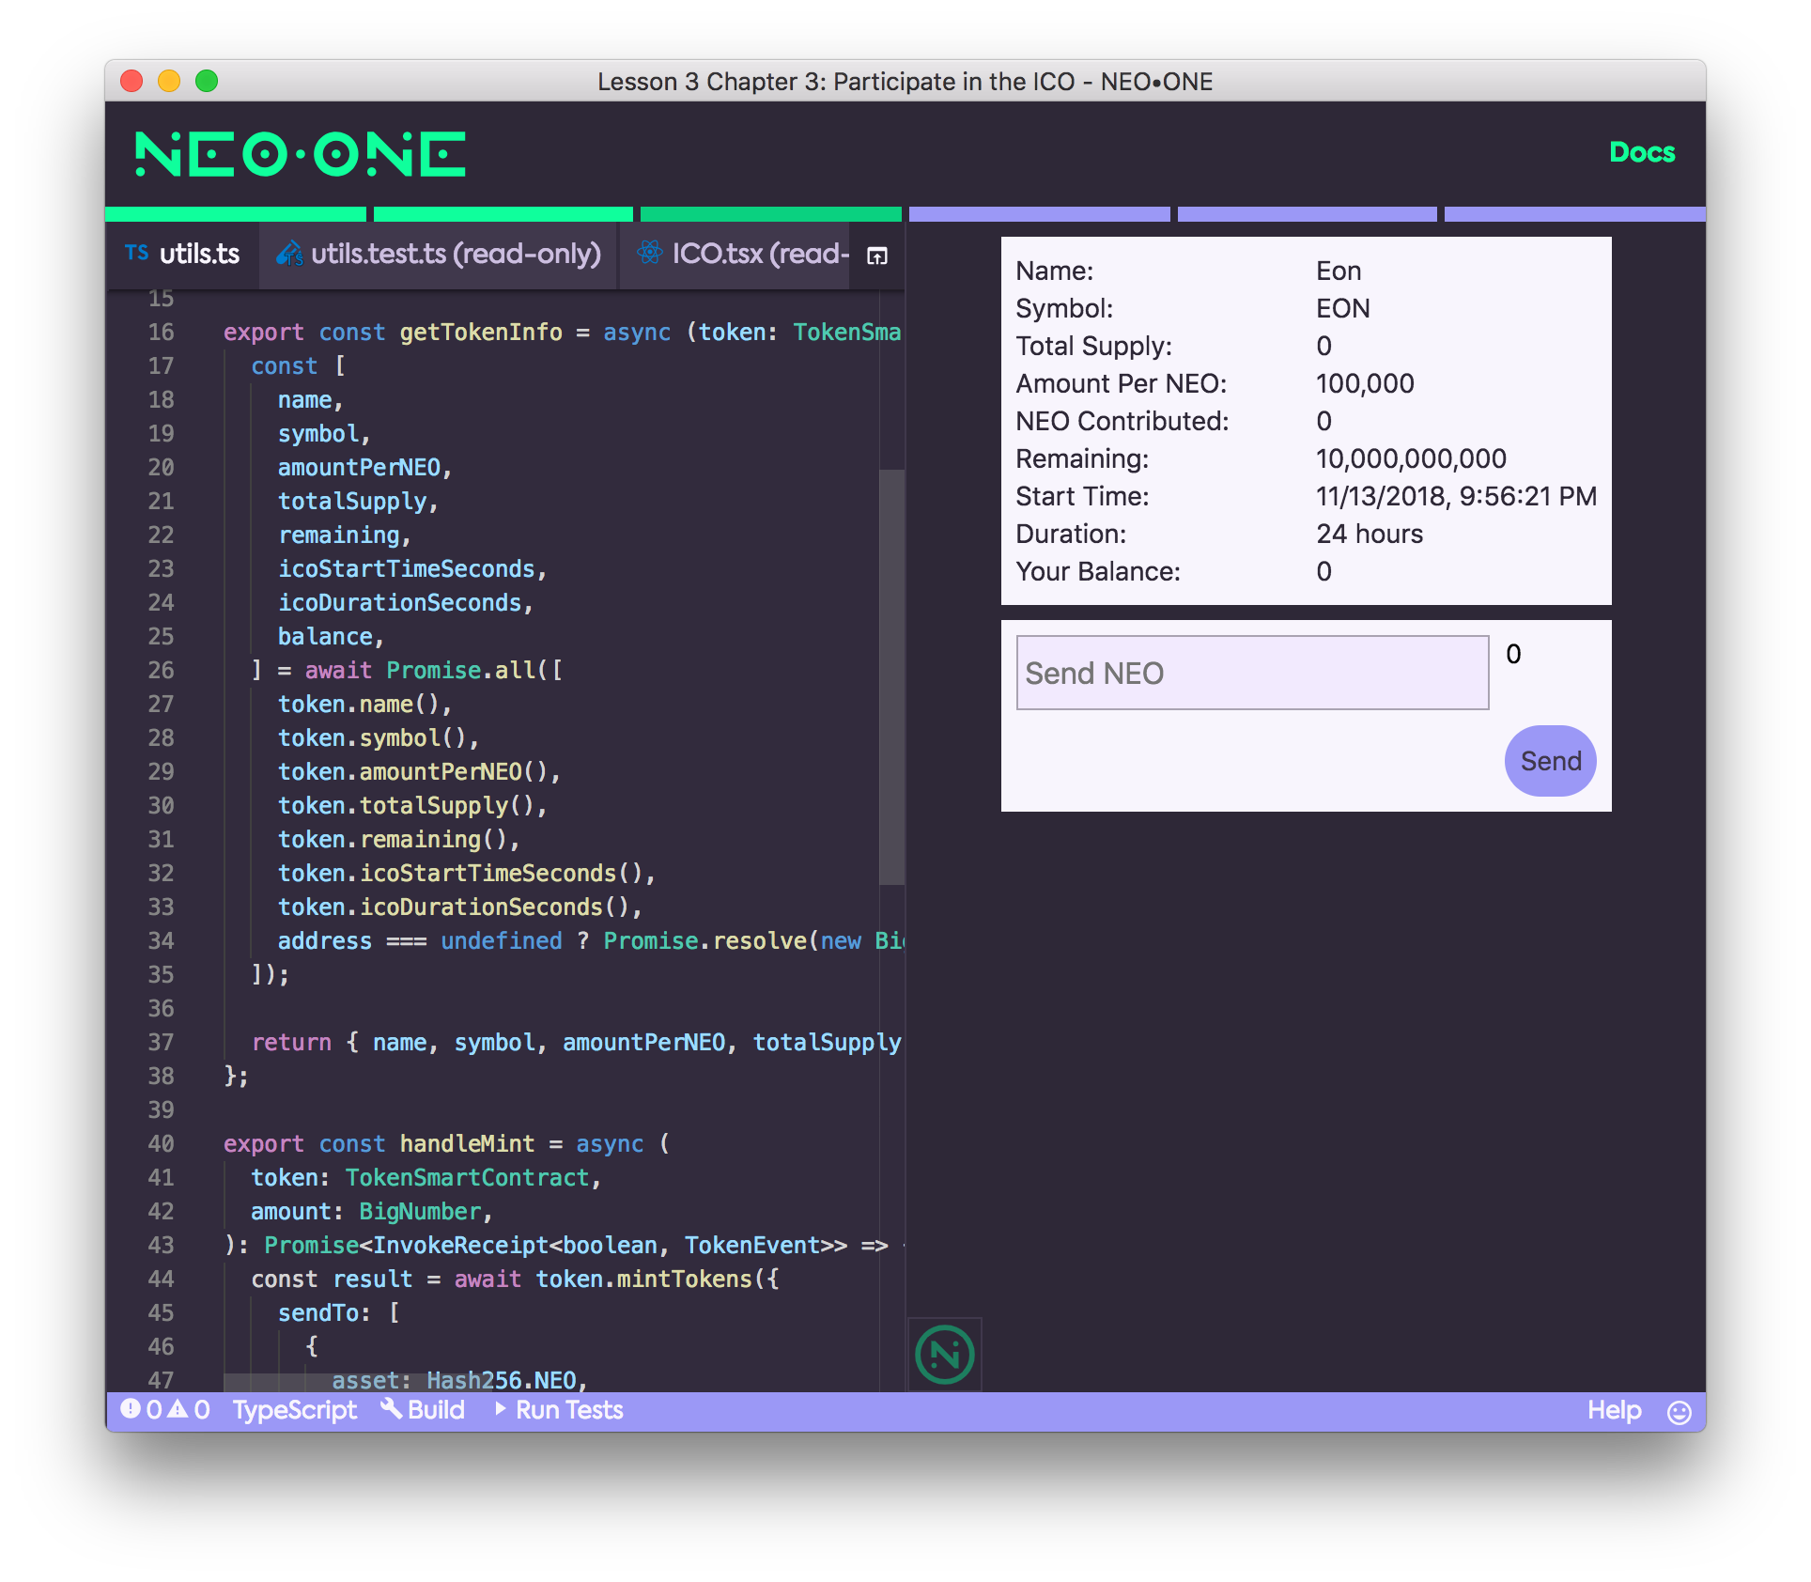Click the NEO•ONE logo in header

click(x=301, y=154)
